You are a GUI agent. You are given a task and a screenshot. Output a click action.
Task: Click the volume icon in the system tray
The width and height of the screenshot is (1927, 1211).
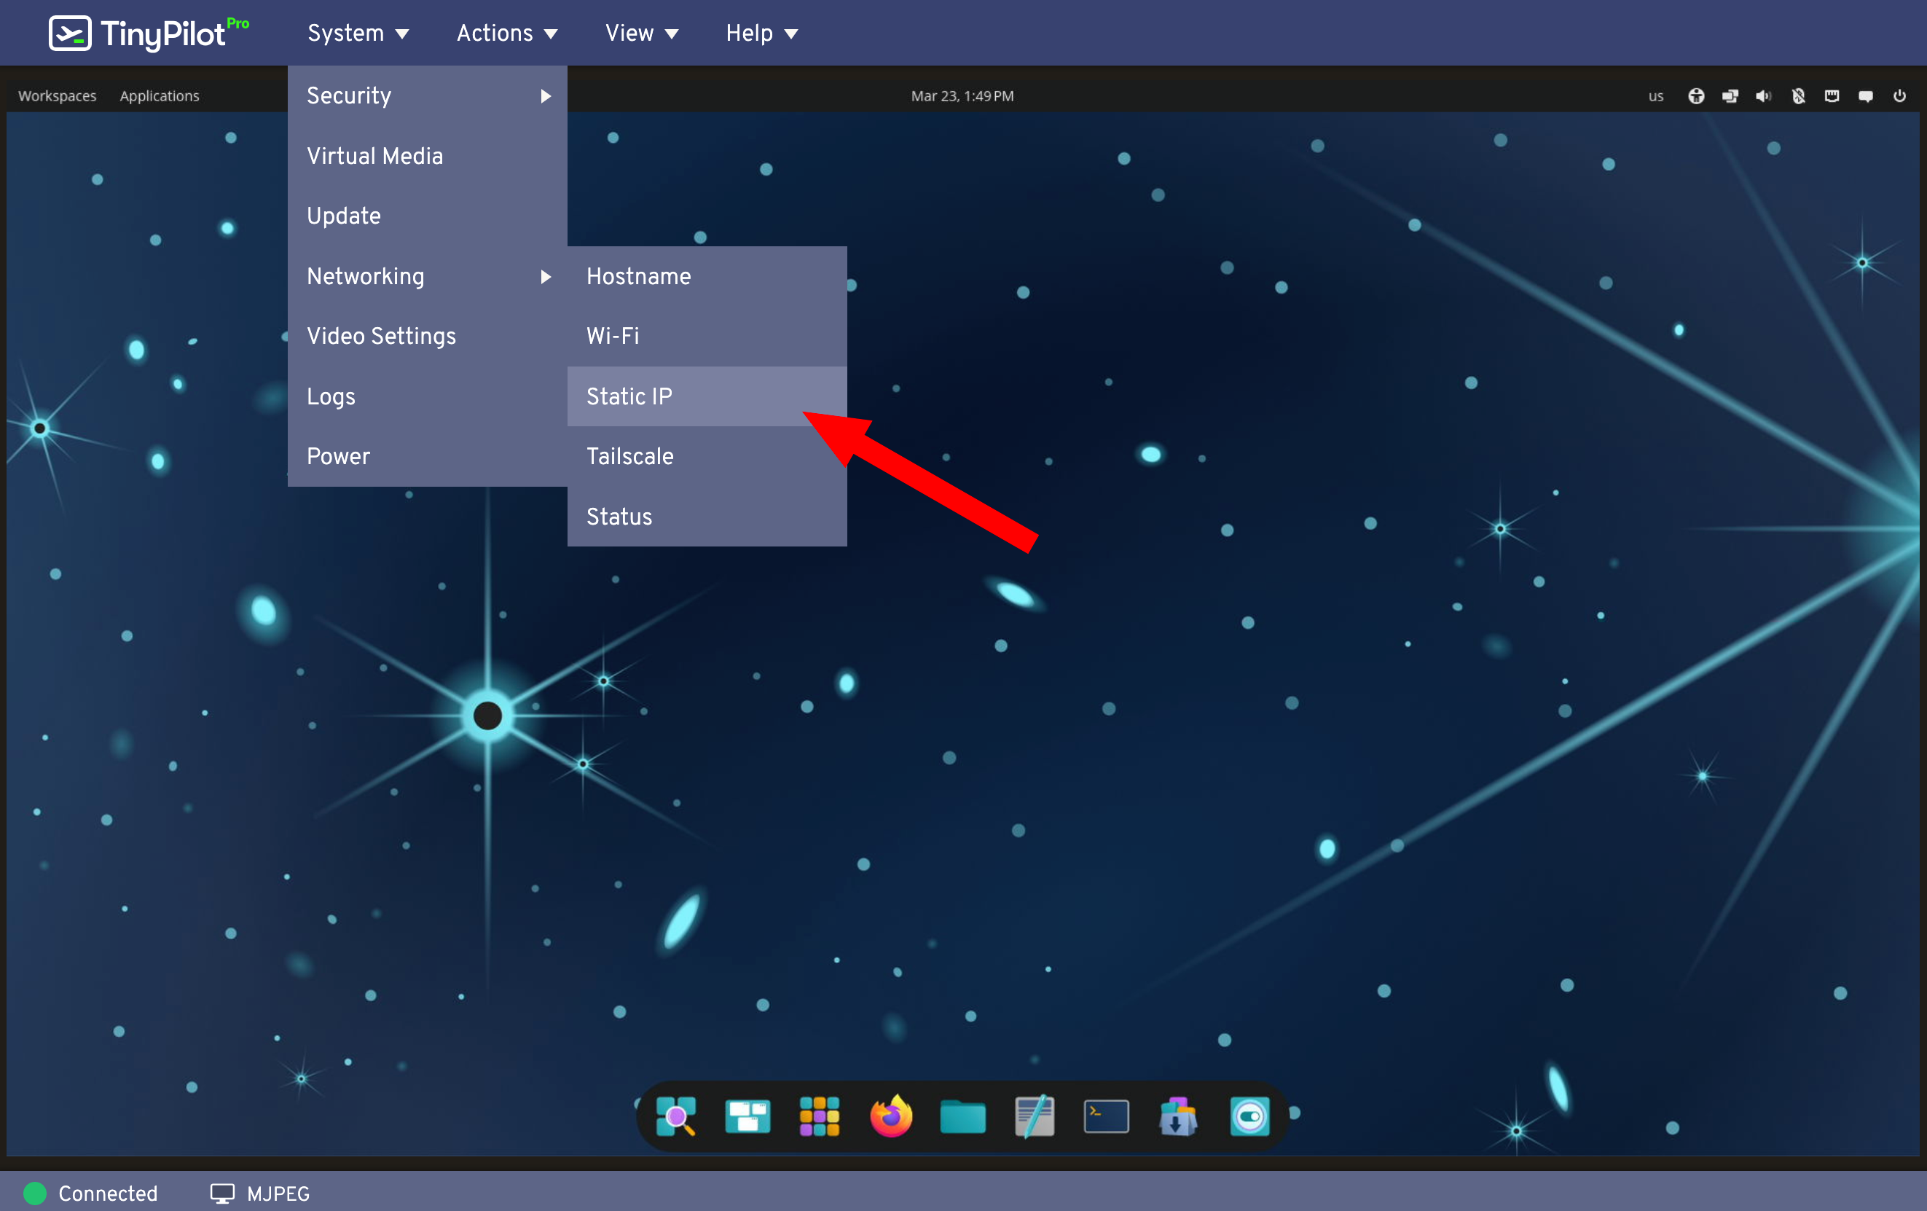pyautogui.click(x=1763, y=95)
